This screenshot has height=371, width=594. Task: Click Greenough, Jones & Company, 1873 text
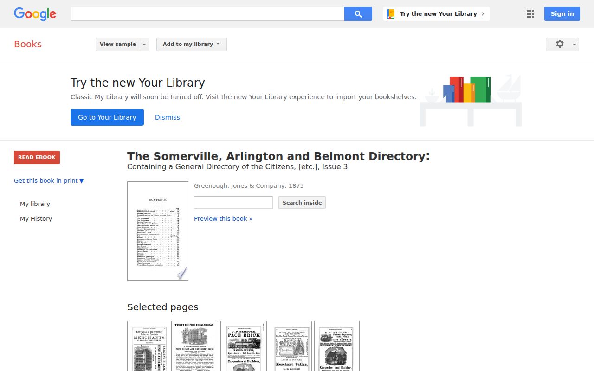[x=249, y=186]
